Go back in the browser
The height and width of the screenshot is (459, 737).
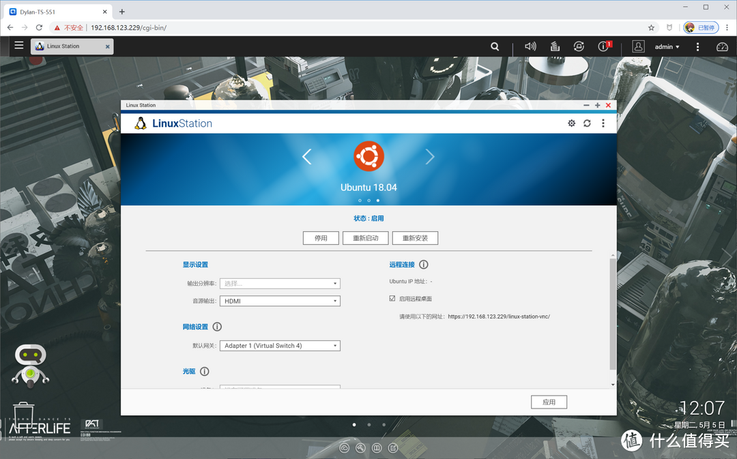(10, 28)
